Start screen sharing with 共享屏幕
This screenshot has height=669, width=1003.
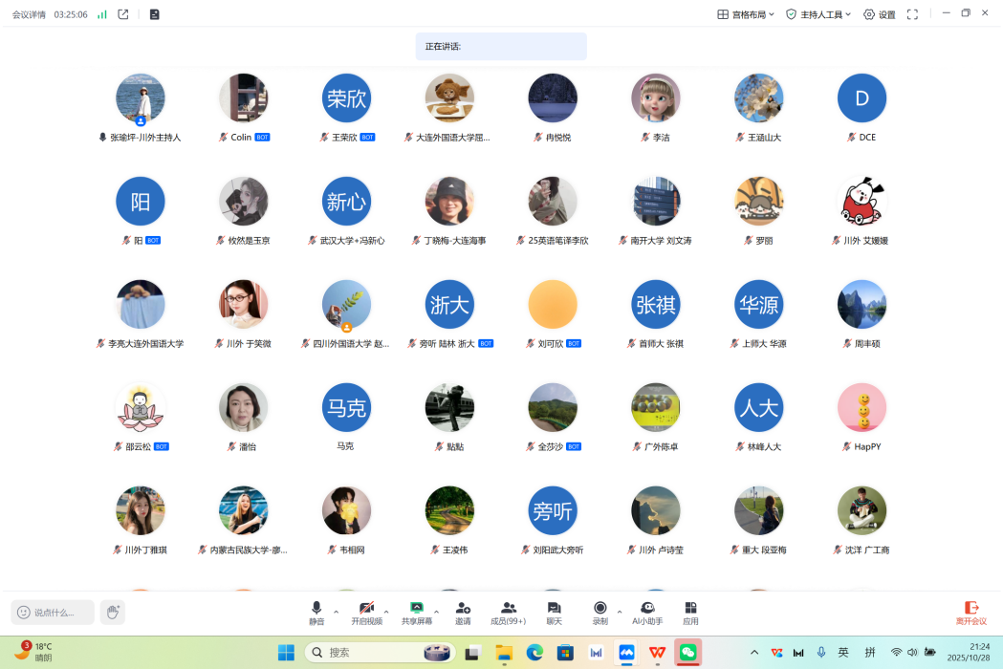(416, 613)
